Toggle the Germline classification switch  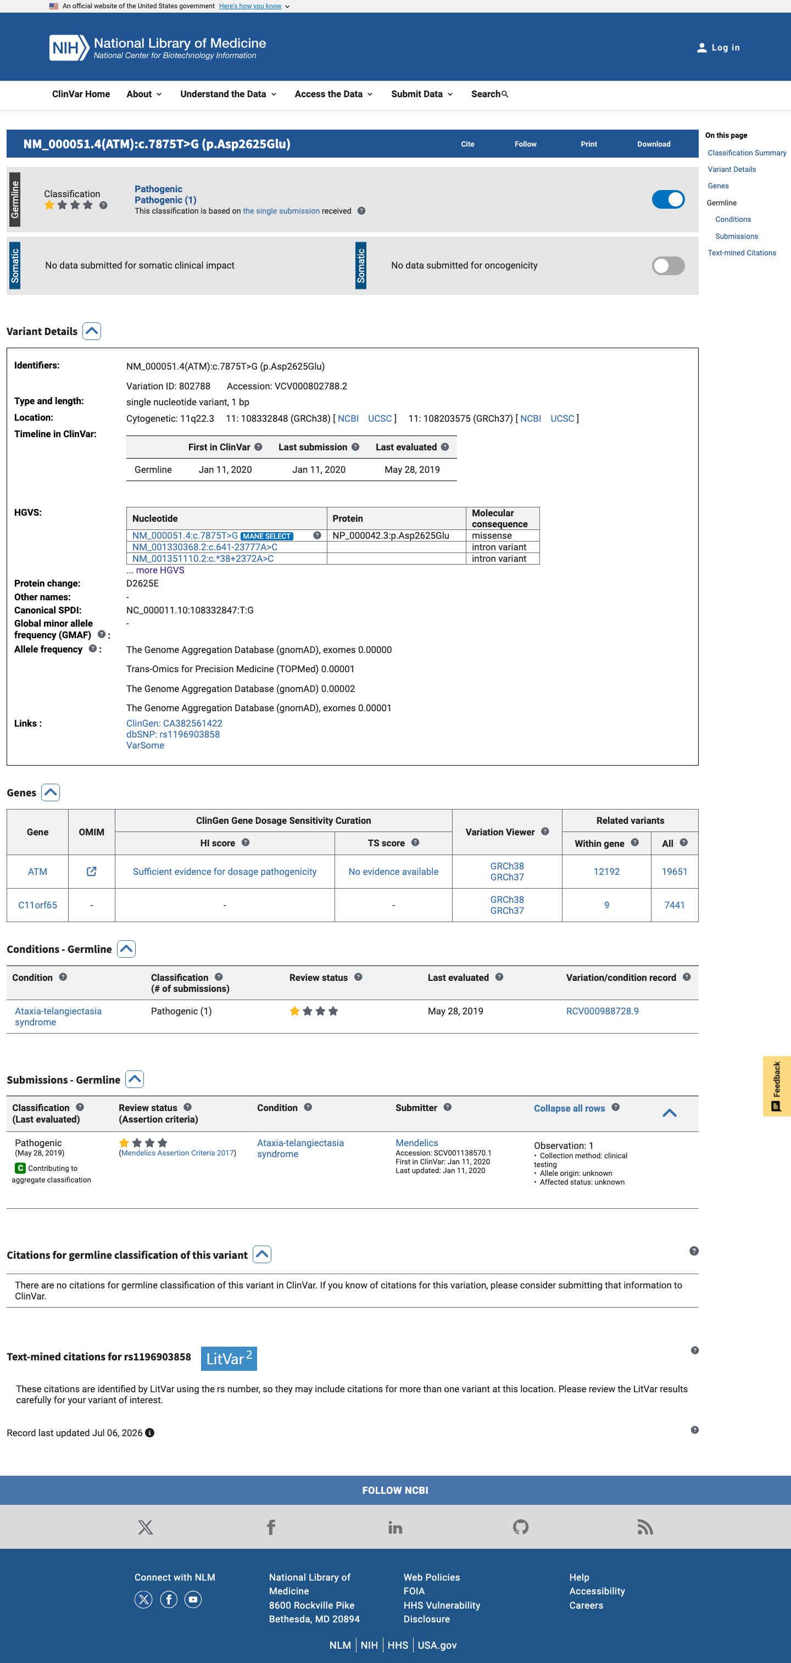click(669, 199)
